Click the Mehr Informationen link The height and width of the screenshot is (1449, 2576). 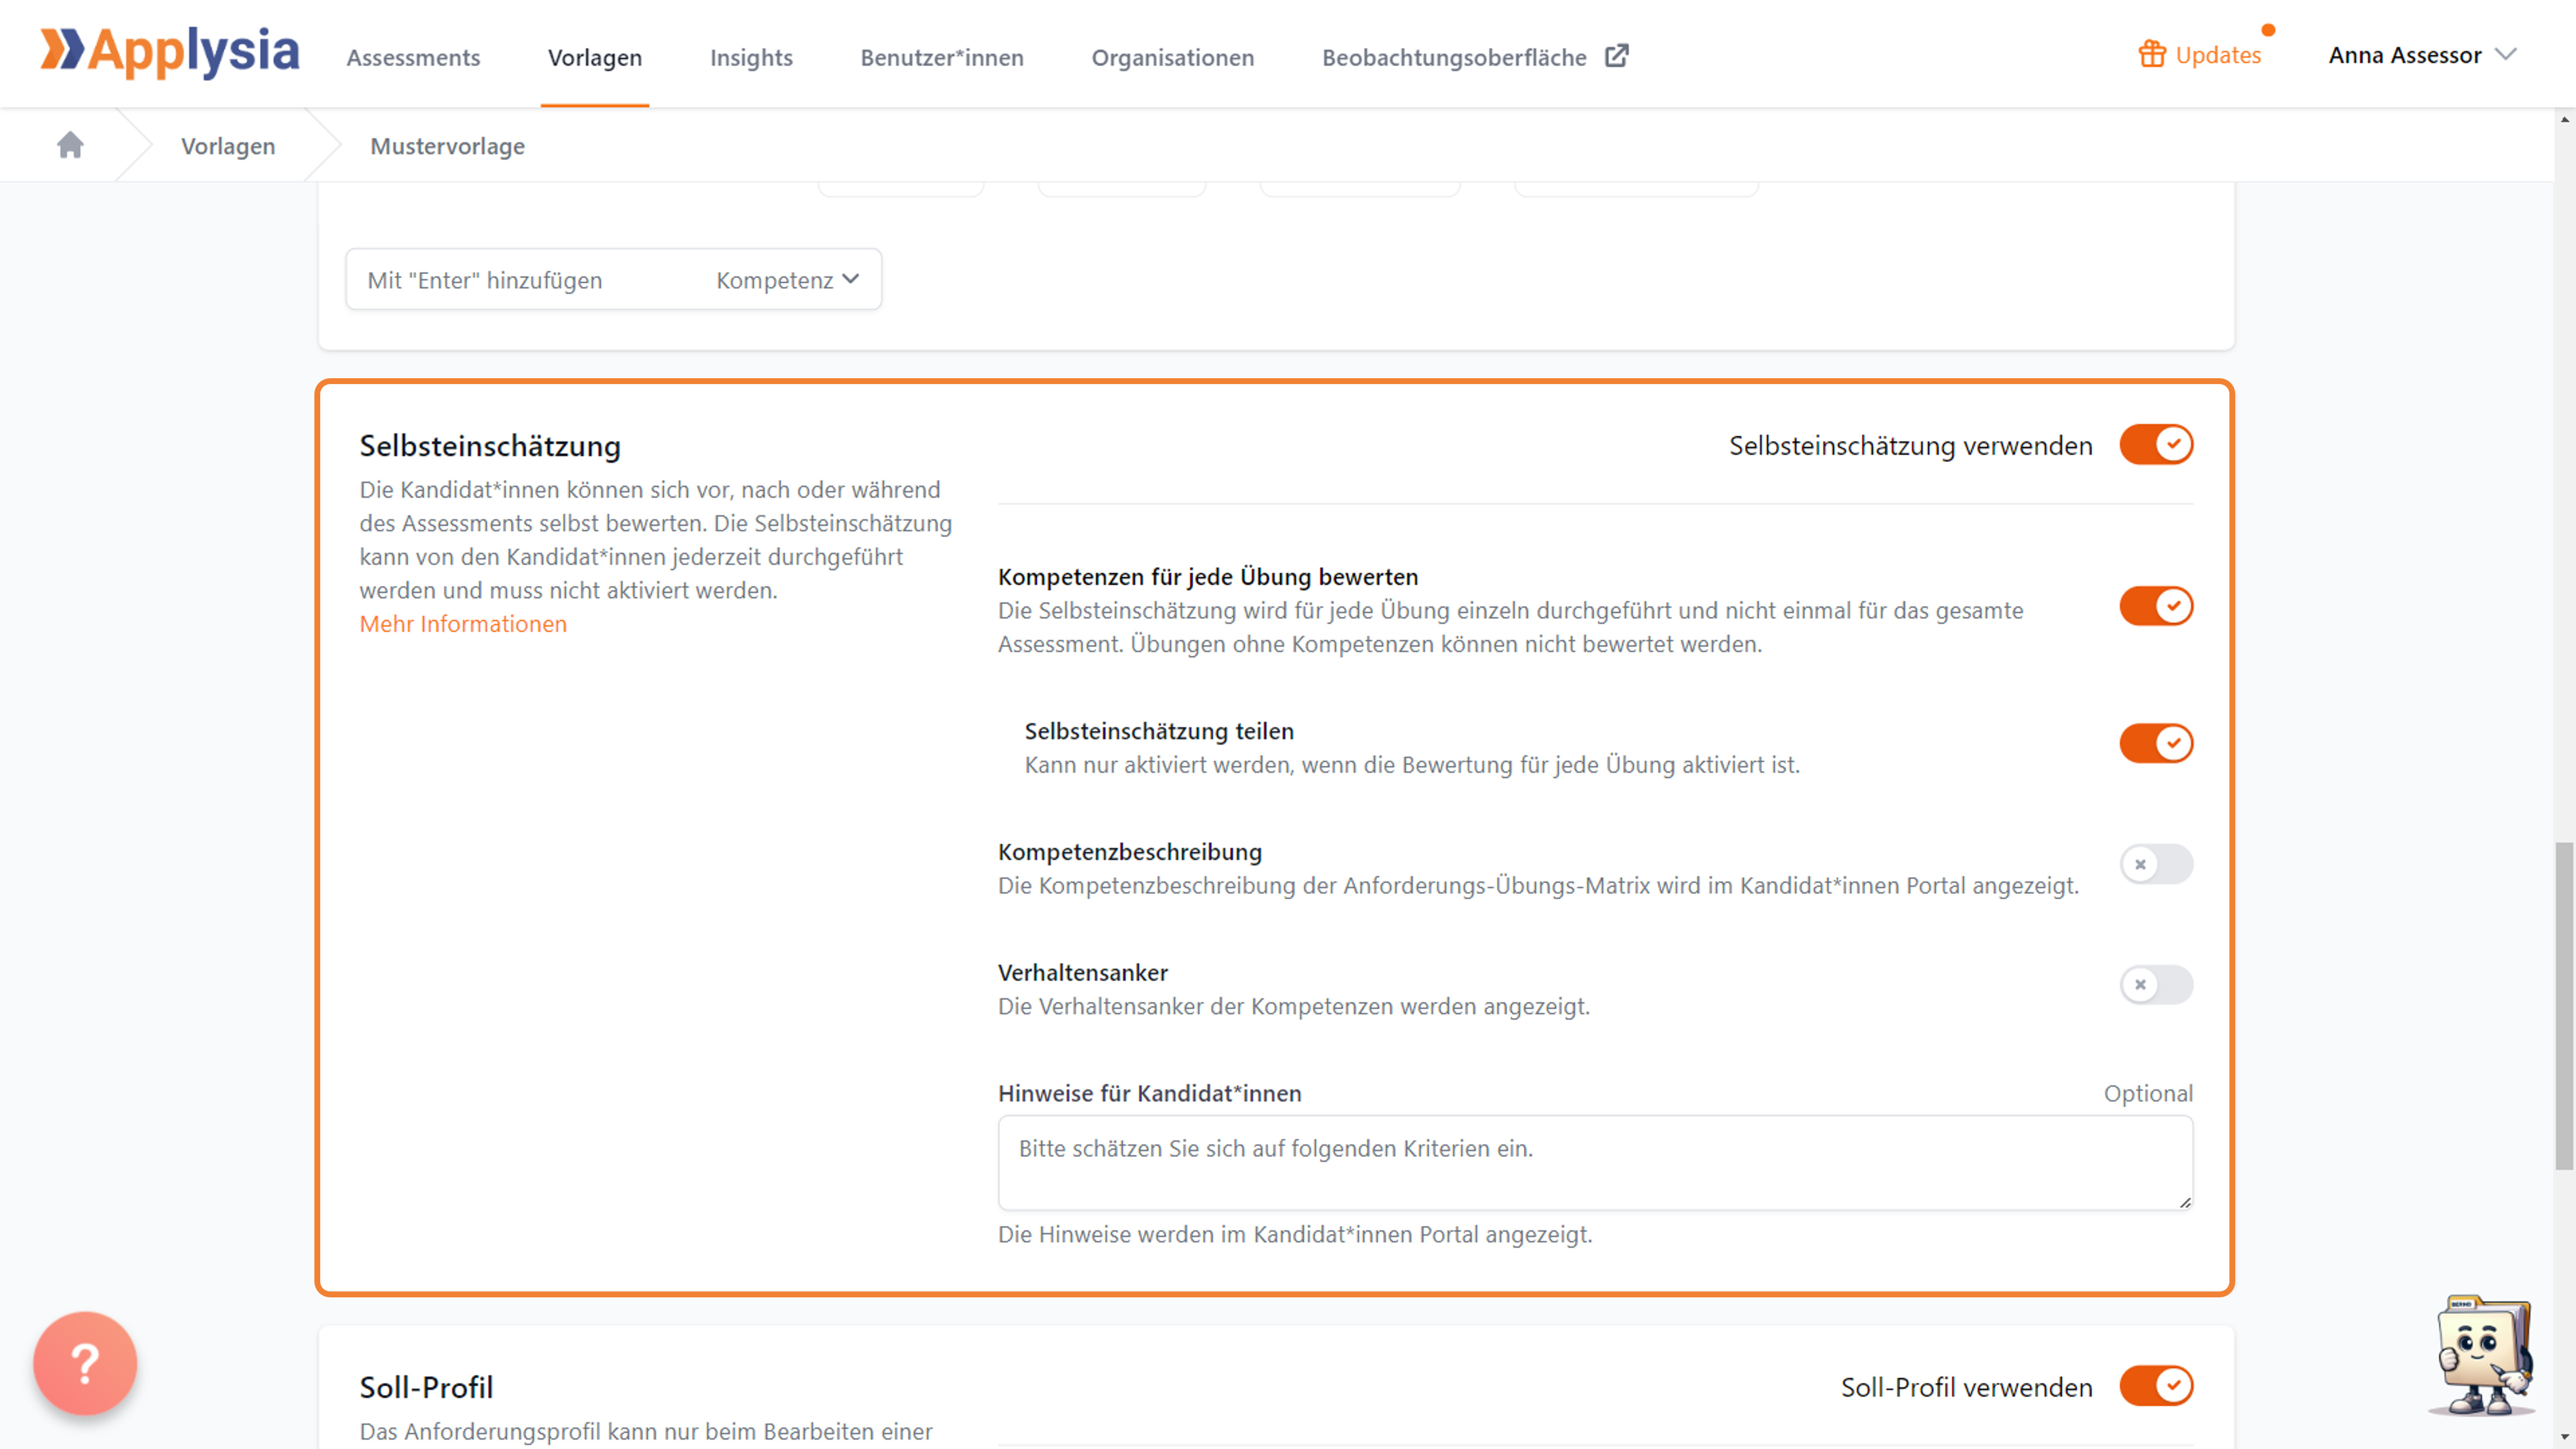(463, 624)
